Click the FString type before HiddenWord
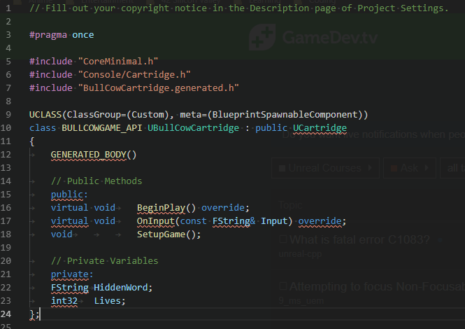 tap(69, 288)
